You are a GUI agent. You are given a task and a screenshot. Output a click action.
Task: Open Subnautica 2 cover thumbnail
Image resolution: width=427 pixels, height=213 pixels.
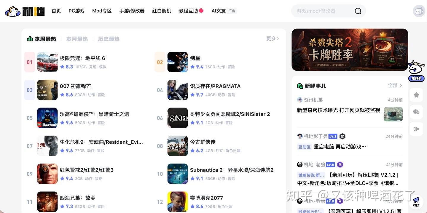click(178, 174)
